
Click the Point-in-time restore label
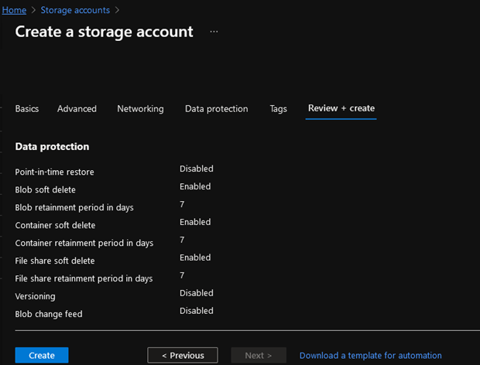pyautogui.click(x=54, y=172)
